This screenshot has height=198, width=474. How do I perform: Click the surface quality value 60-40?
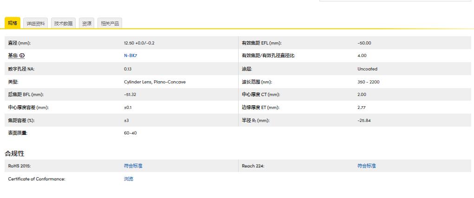tap(130, 133)
